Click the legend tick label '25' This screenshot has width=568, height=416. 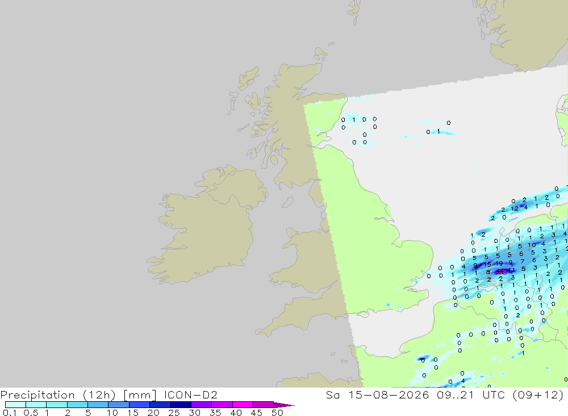(174, 413)
